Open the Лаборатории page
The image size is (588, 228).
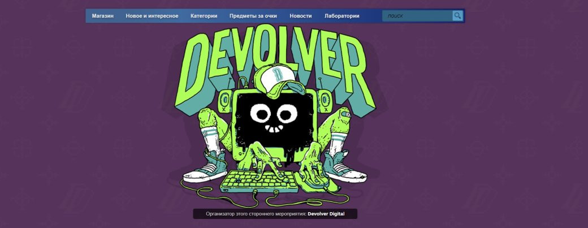tap(341, 16)
